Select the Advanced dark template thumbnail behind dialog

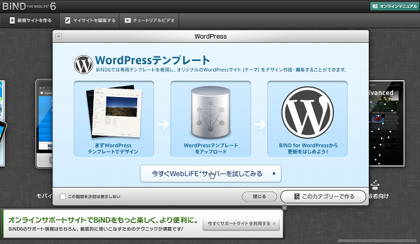point(387,123)
